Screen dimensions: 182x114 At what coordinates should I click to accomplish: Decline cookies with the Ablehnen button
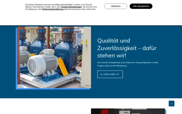116,6
